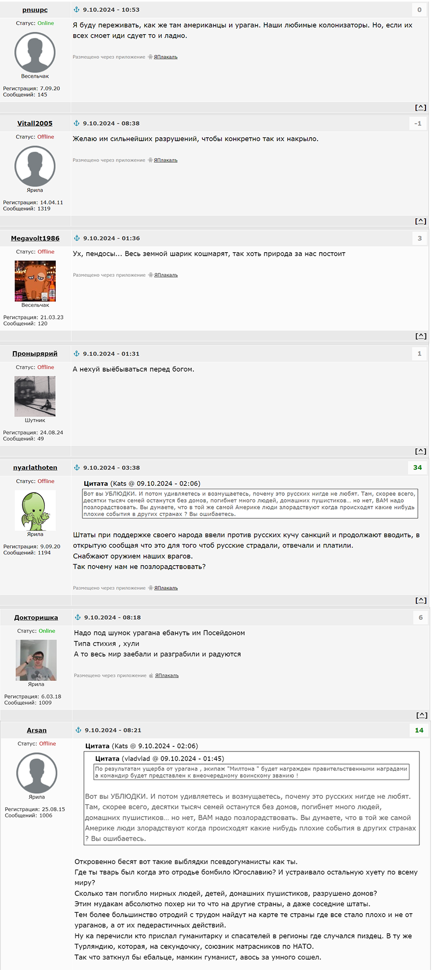Click up-arrow button below Megavolt1986's post

(x=421, y=336)
